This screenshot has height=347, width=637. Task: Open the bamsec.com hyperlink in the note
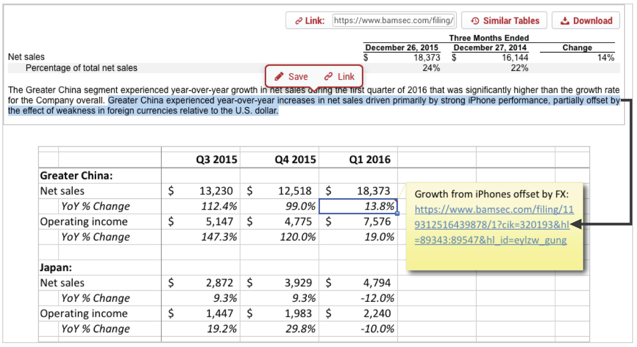pos(493,225)
